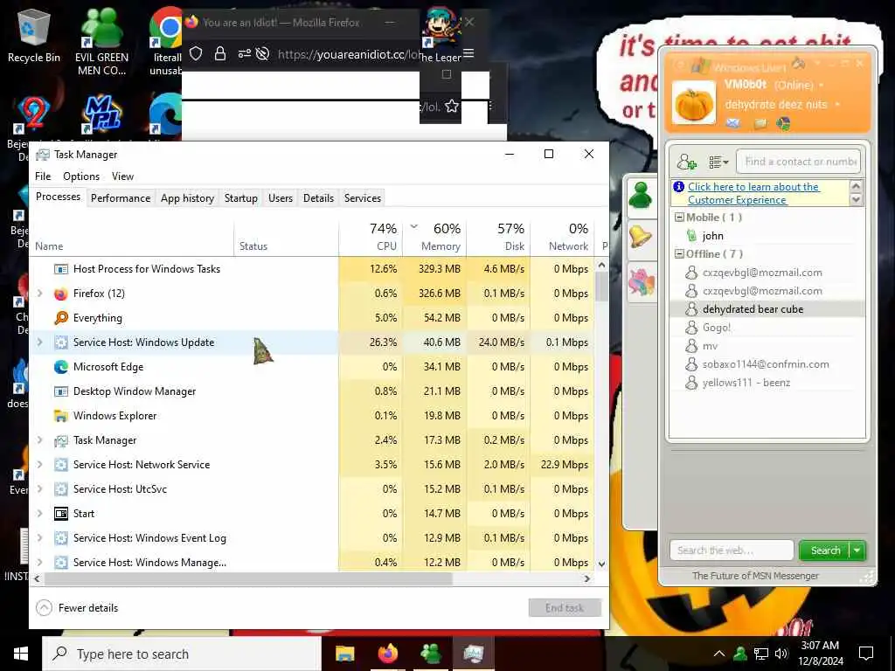The image size is (895, 671).
Task: Switch to the Users tab
Action: pyautogui.click(x=281, y=198)
